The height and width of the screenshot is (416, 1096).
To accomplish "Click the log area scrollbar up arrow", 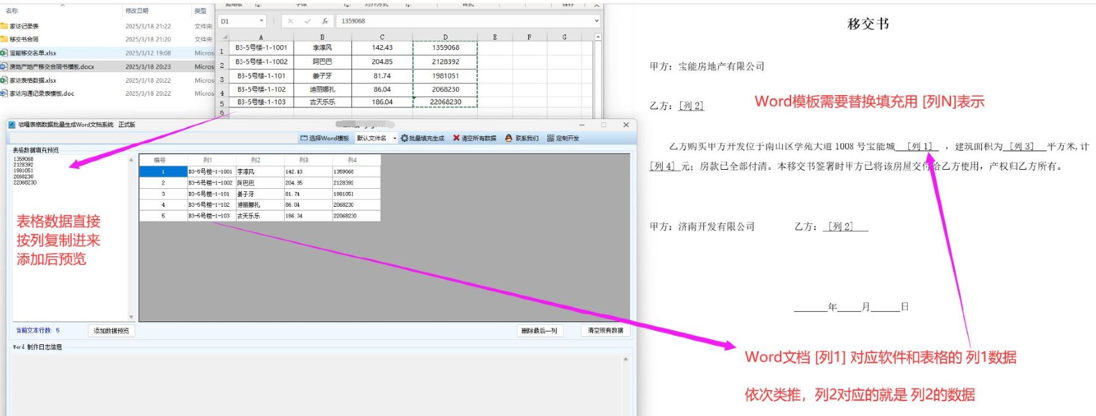I will pyautogui.click(x=626, y=359).
